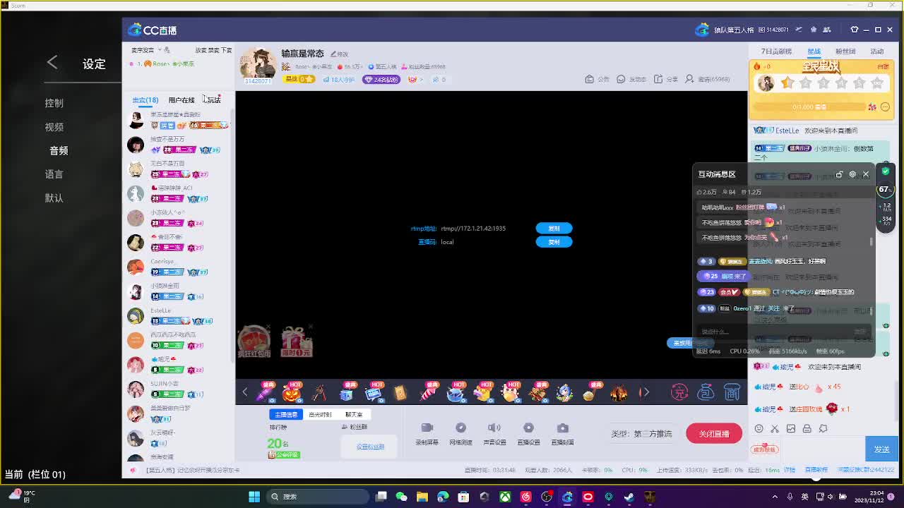Open the 商 shop icon
The image size is (904, 508).
(x=732, y=392)
